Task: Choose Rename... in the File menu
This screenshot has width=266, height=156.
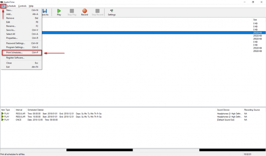Action: coord(21,26)
